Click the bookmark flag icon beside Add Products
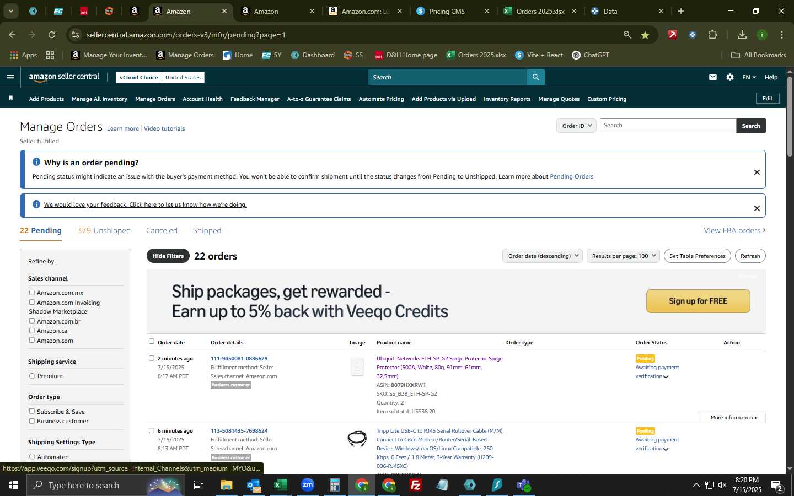794x496 pixels. pyautogui.click(x=10, y=98)
